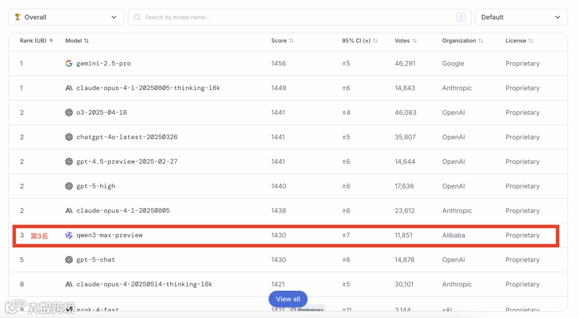Image resolution: width=579 pixels, height=318 pixels.
Task: Click Anthropic icon beside claude-opus-4-20250514-thinking-16k
Action: coord(69,284)
